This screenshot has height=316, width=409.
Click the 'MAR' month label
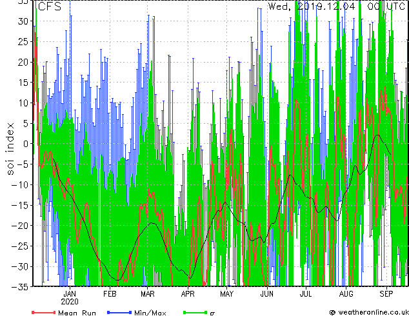[148, 294]
